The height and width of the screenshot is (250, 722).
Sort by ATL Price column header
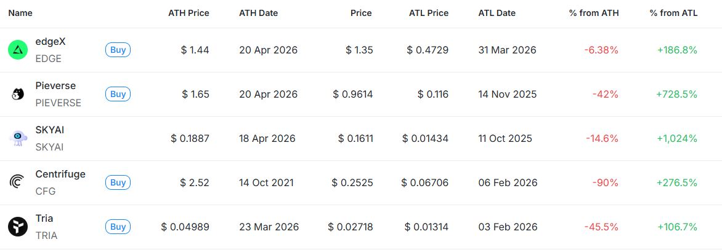click(429, 13)
